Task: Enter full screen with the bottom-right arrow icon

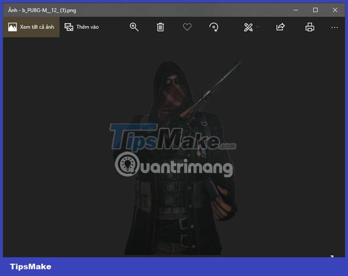Action: (x=332, y=256)
